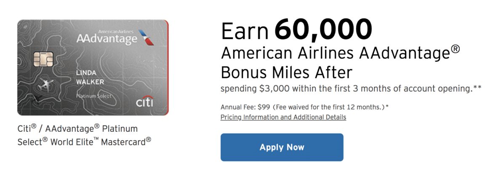Click the red edge stripe of card

point(167,67)
